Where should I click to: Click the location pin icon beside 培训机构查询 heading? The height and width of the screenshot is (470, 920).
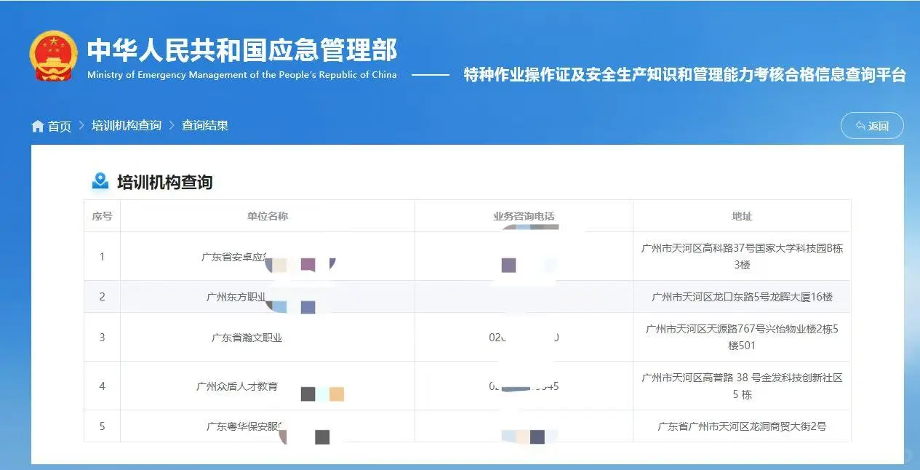click(103, 181)
